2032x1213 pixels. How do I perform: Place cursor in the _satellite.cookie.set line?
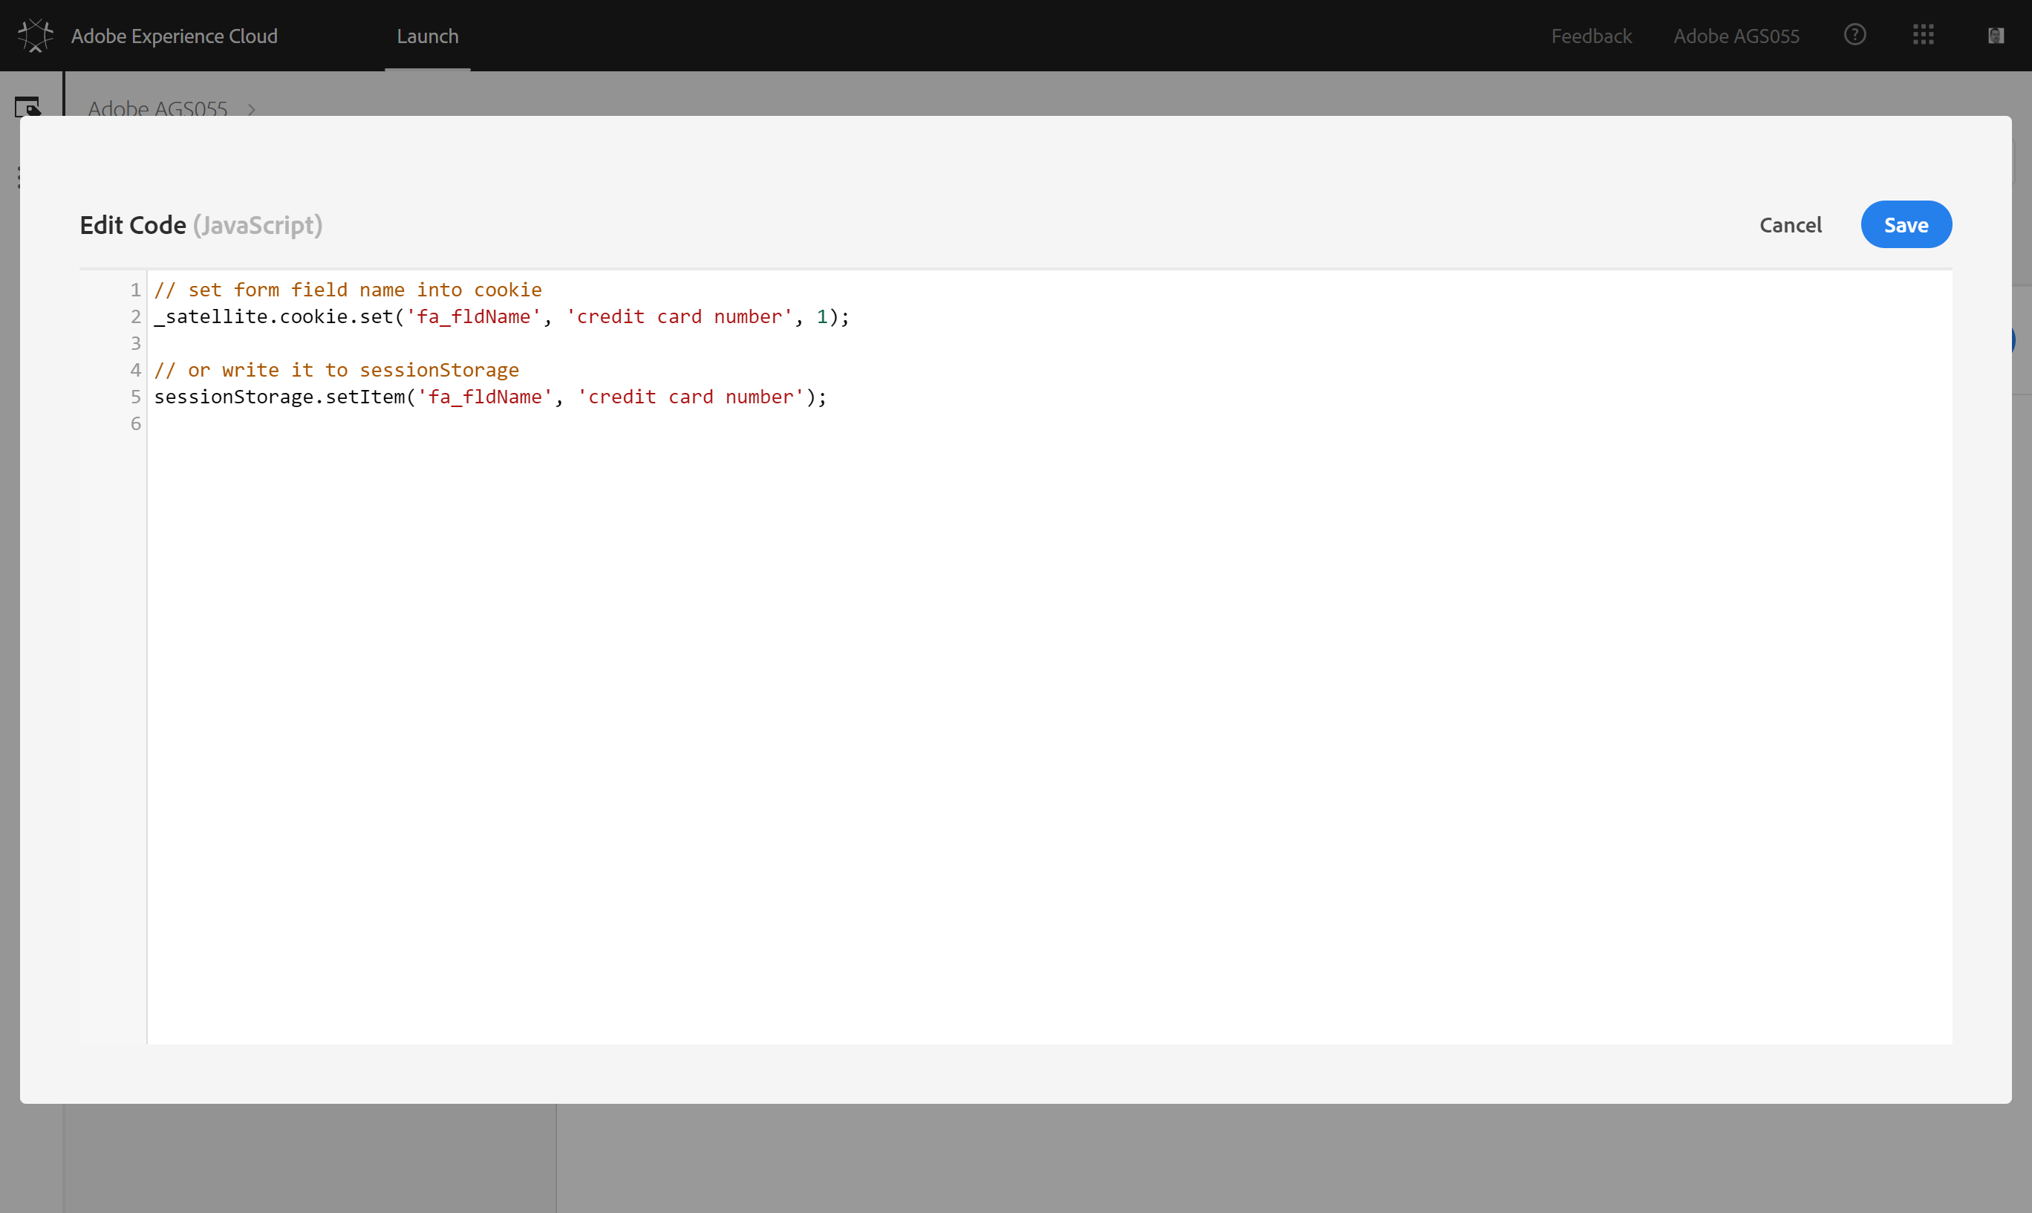coord(501,317)
